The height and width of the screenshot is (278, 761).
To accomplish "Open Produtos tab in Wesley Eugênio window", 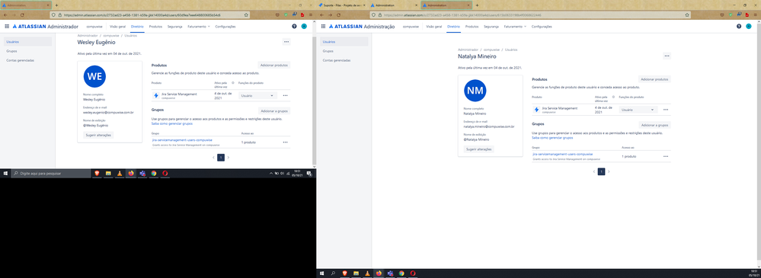I will tap(155, 26).
